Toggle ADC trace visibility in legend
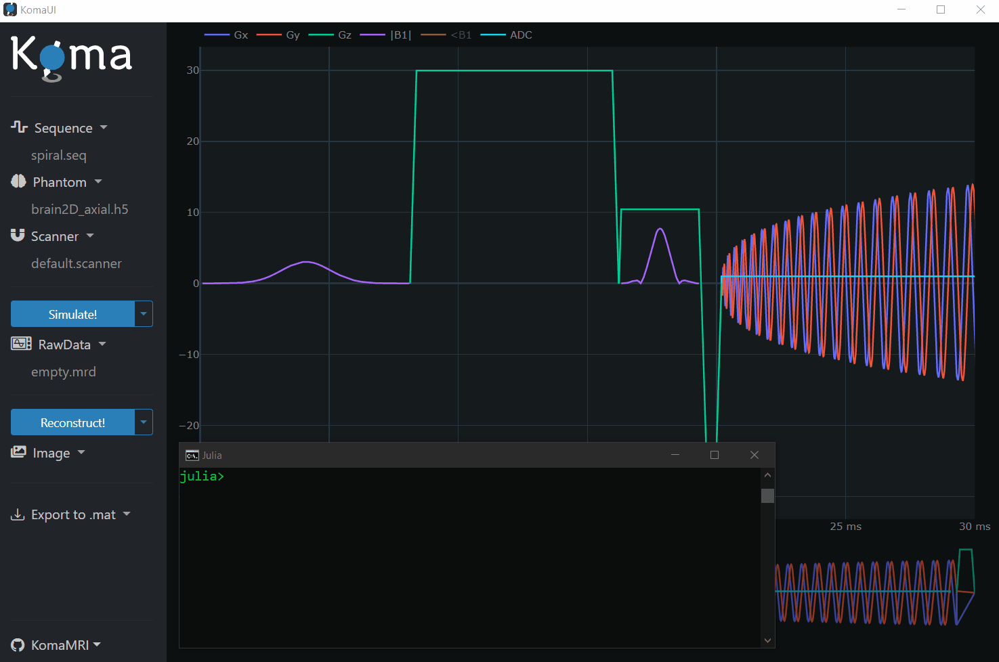The image size is (999, 662). [507, 35]
